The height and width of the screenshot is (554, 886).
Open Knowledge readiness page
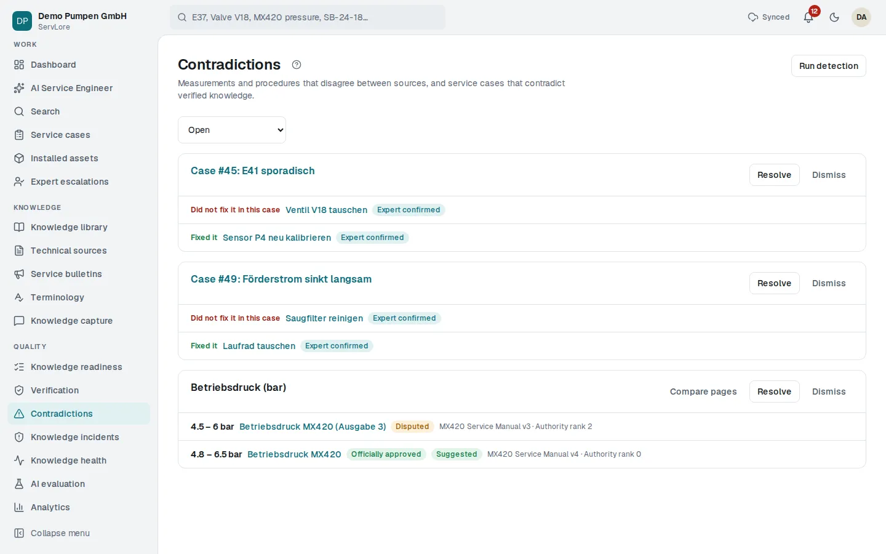79,367
